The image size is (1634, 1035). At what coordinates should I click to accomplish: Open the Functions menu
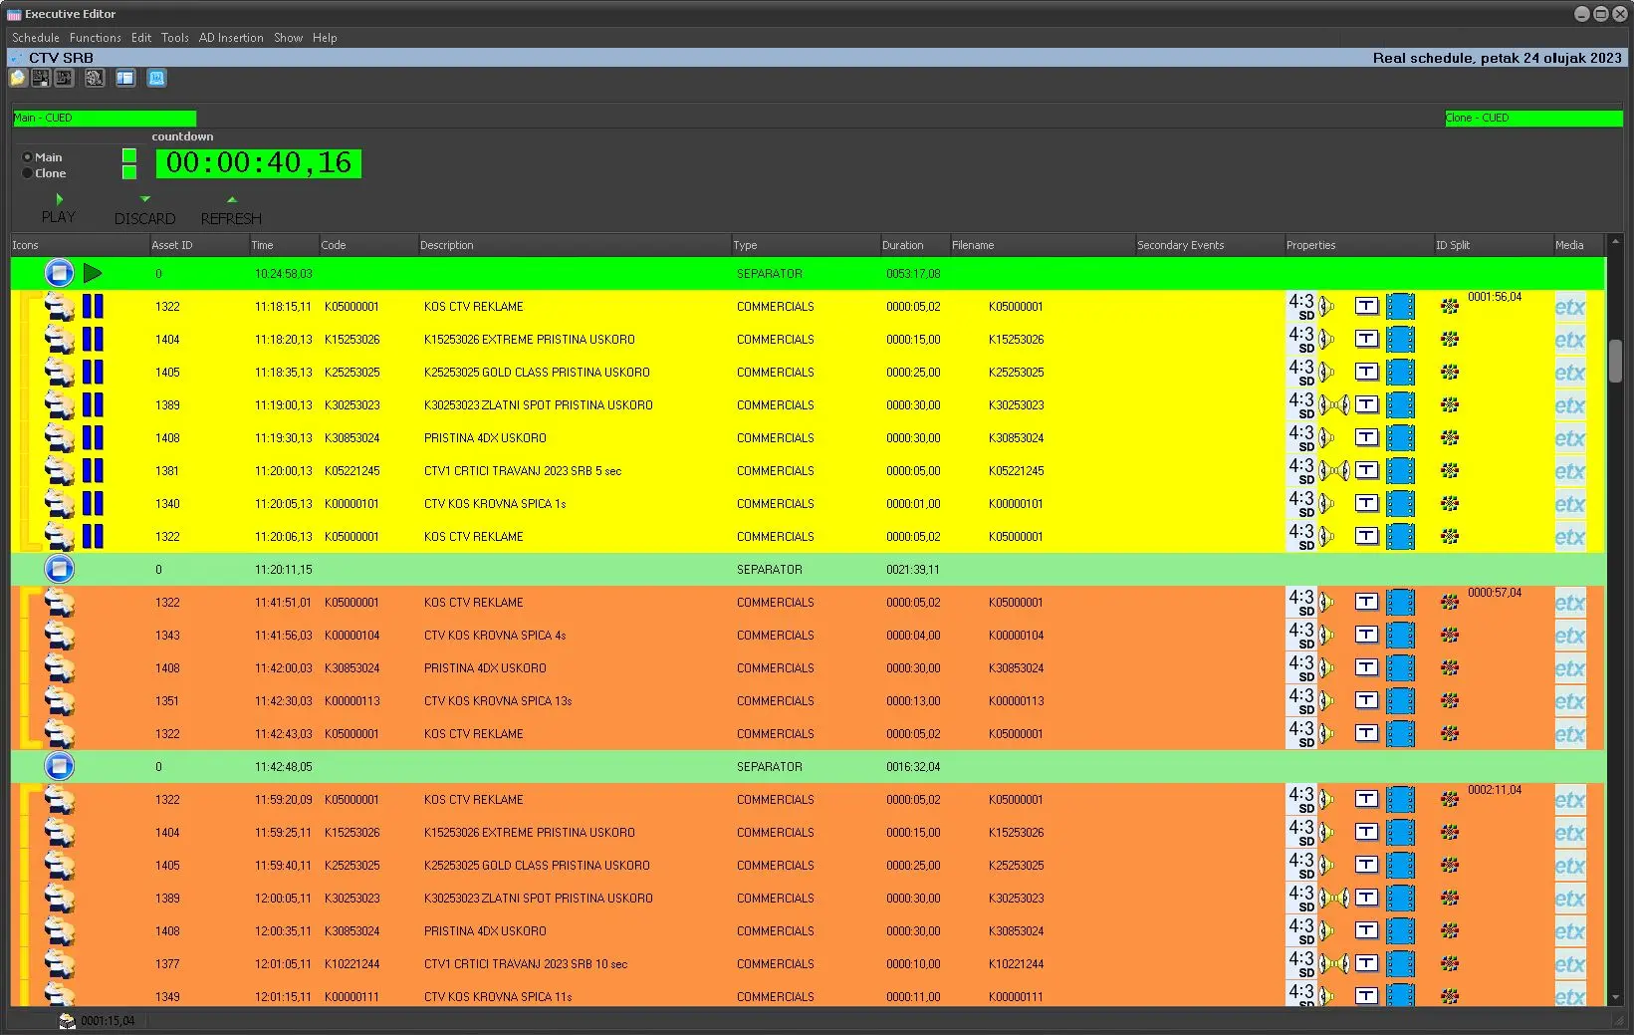tap(95, 38)
